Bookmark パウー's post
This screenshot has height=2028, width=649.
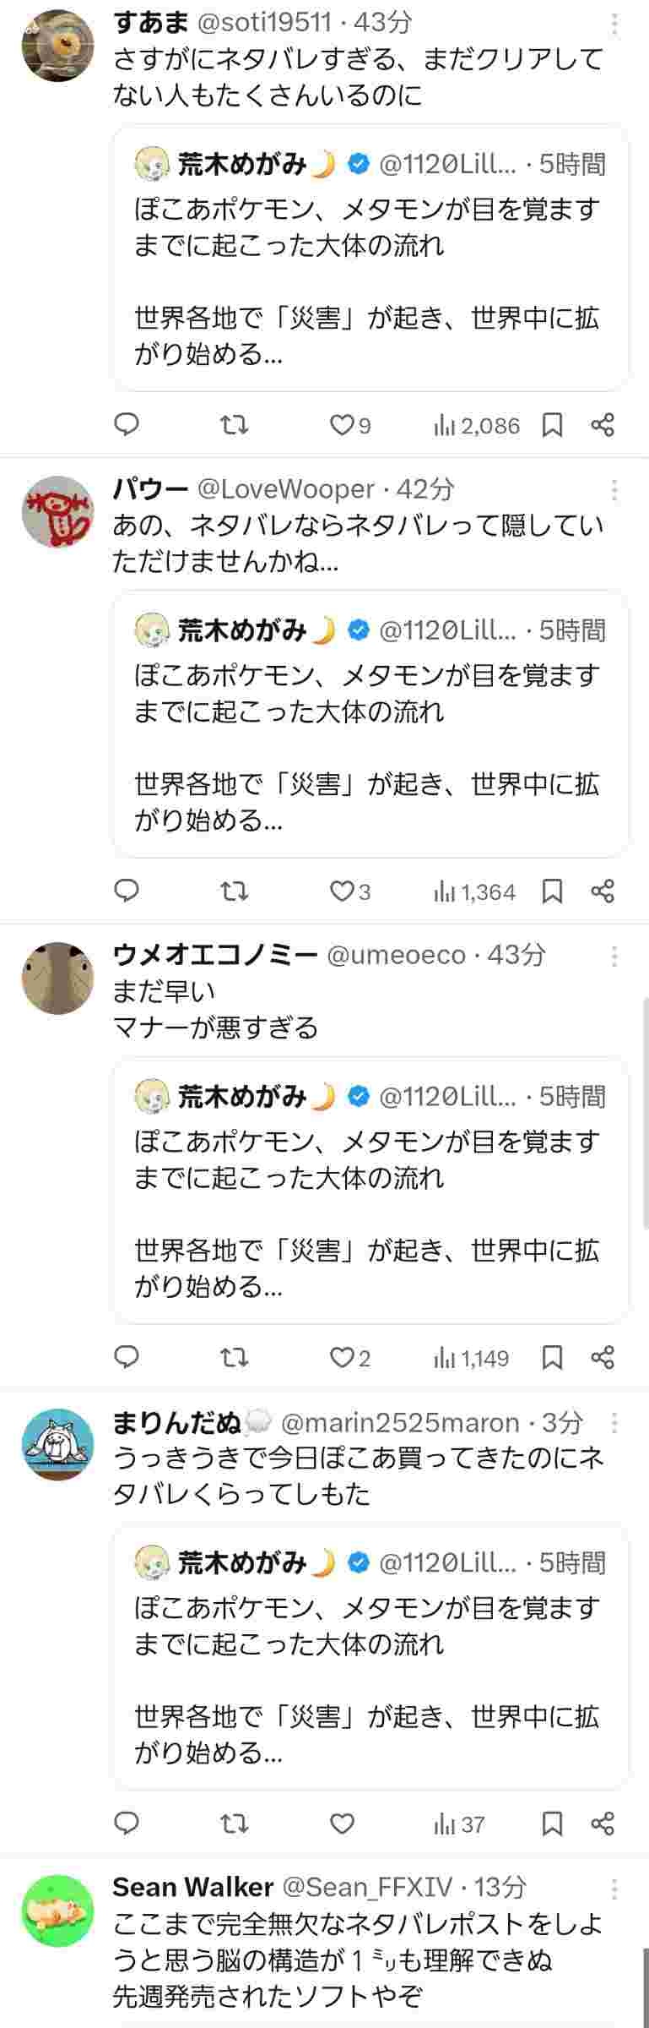(553, 891)
